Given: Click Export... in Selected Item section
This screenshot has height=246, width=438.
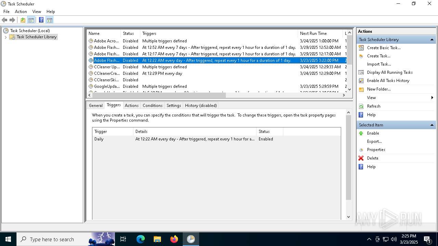Looking at the screenshot, I should click(x=374, y=141).
